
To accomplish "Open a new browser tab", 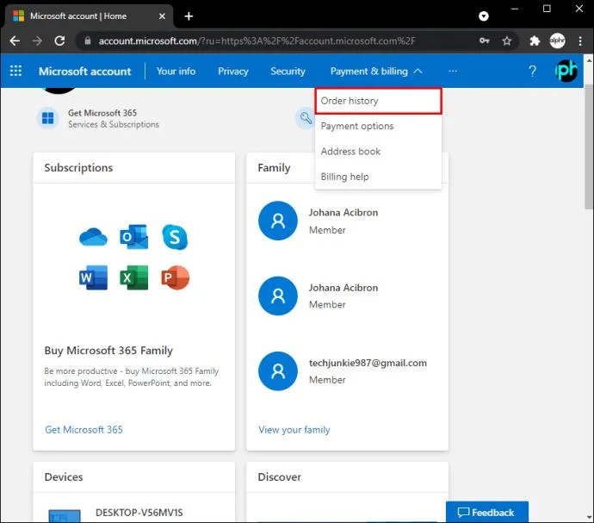I will [189, 16].
